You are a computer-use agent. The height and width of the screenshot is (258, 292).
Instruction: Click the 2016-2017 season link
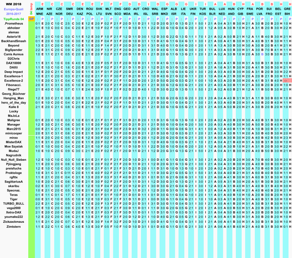14,13
